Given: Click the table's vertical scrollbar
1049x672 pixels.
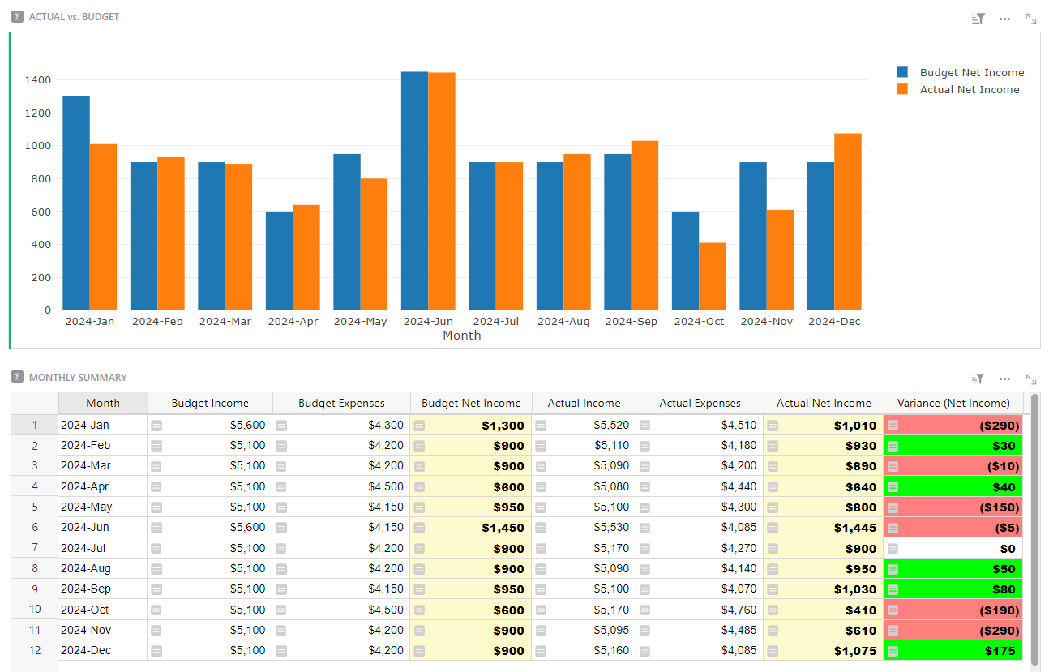Looking at the screenshot, I should point(1037,527).
